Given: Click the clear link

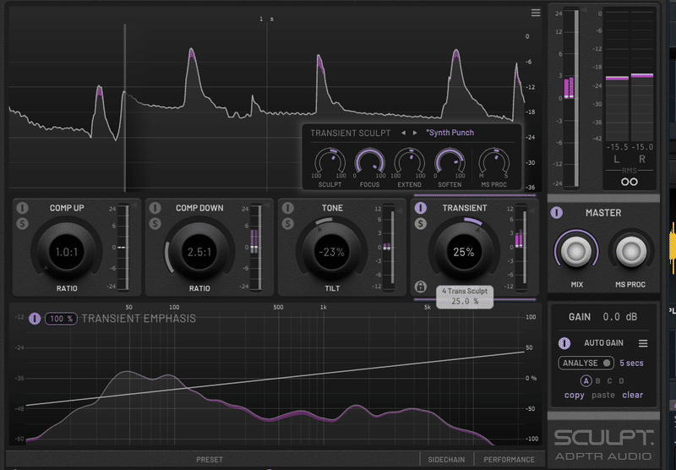Looking at the screenshot, I should [x=632, y=395].
